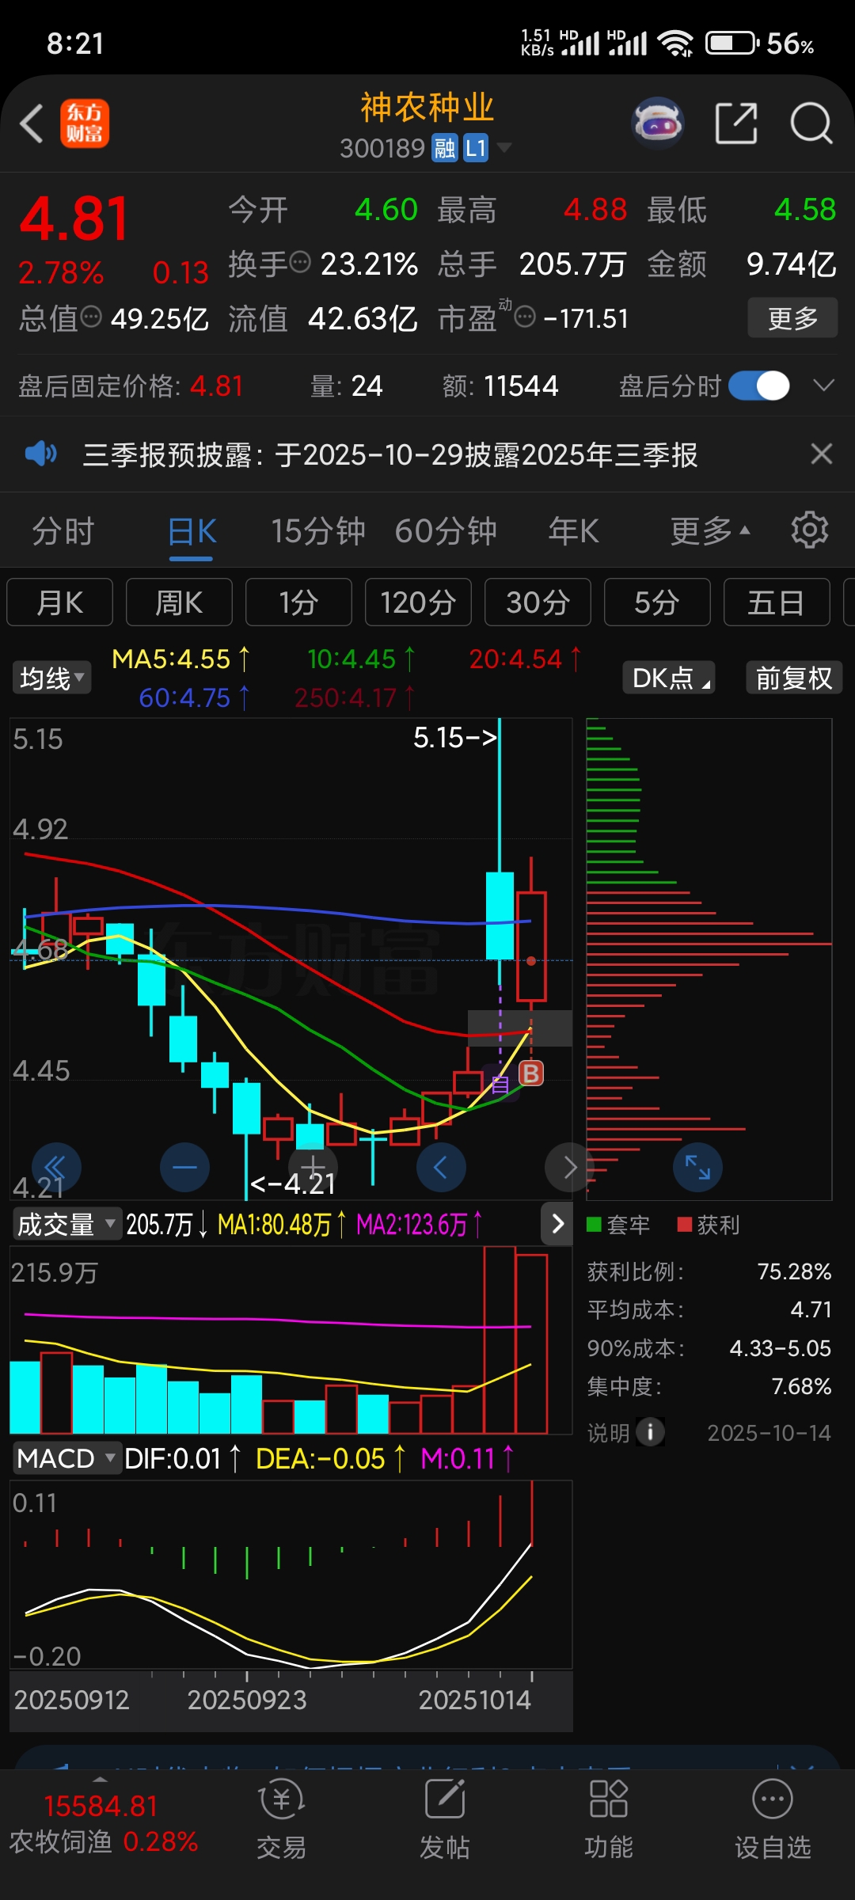Tap the announcement speaker icon
This screenshot has width=855, height=1900.
pos(40,454)
